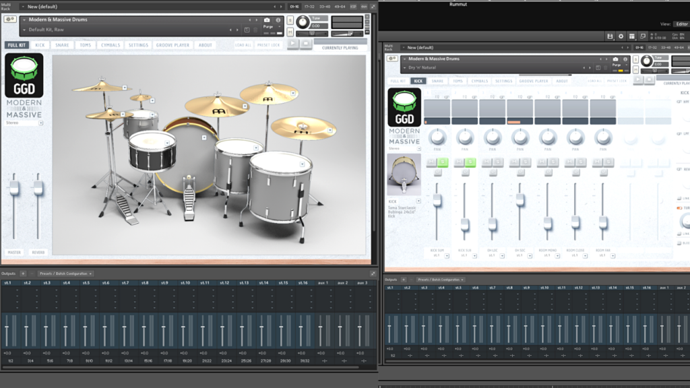The height and width of the screenshot is (388, 690).
Task: Click the info icon in left instrument header
Action: point(278,20)
